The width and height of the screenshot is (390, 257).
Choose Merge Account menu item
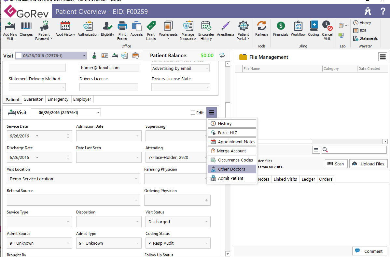click(x=232, y=151)
